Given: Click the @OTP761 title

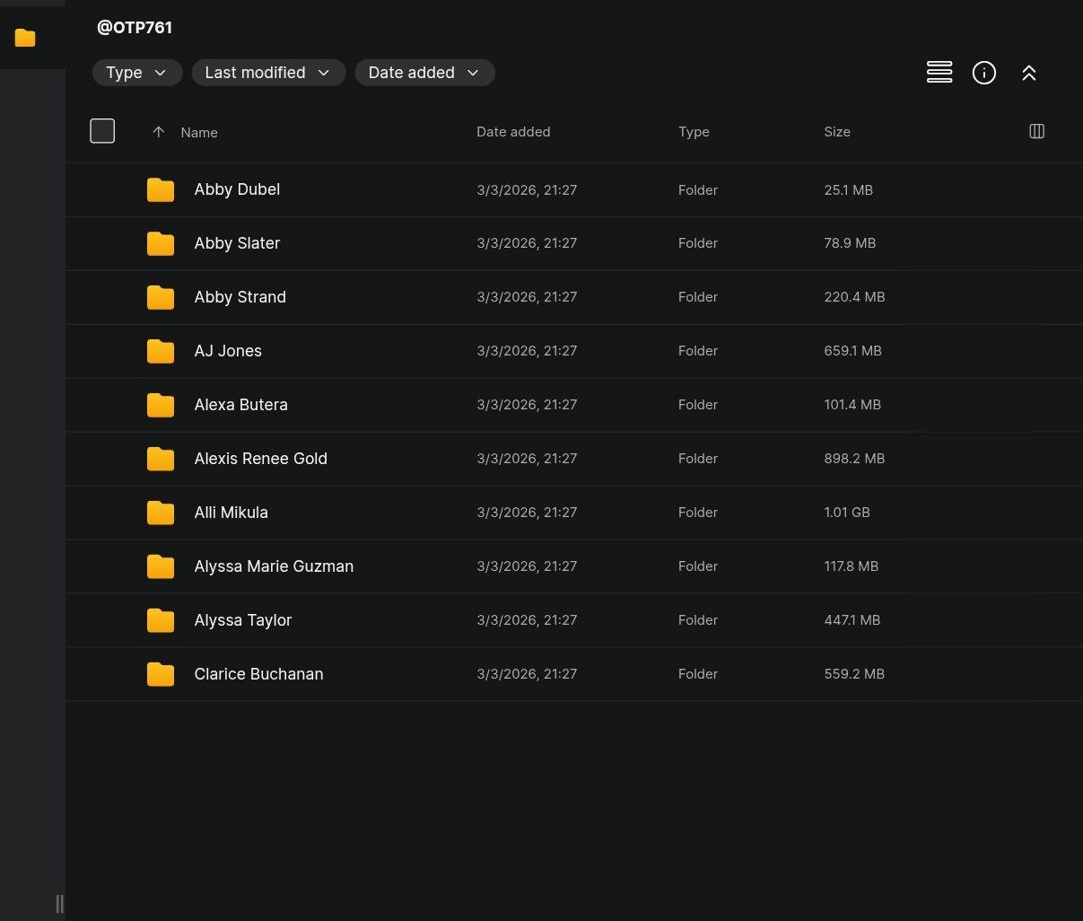Looking at the screenshot, I should pyautogui.click(x=135, y=27).
